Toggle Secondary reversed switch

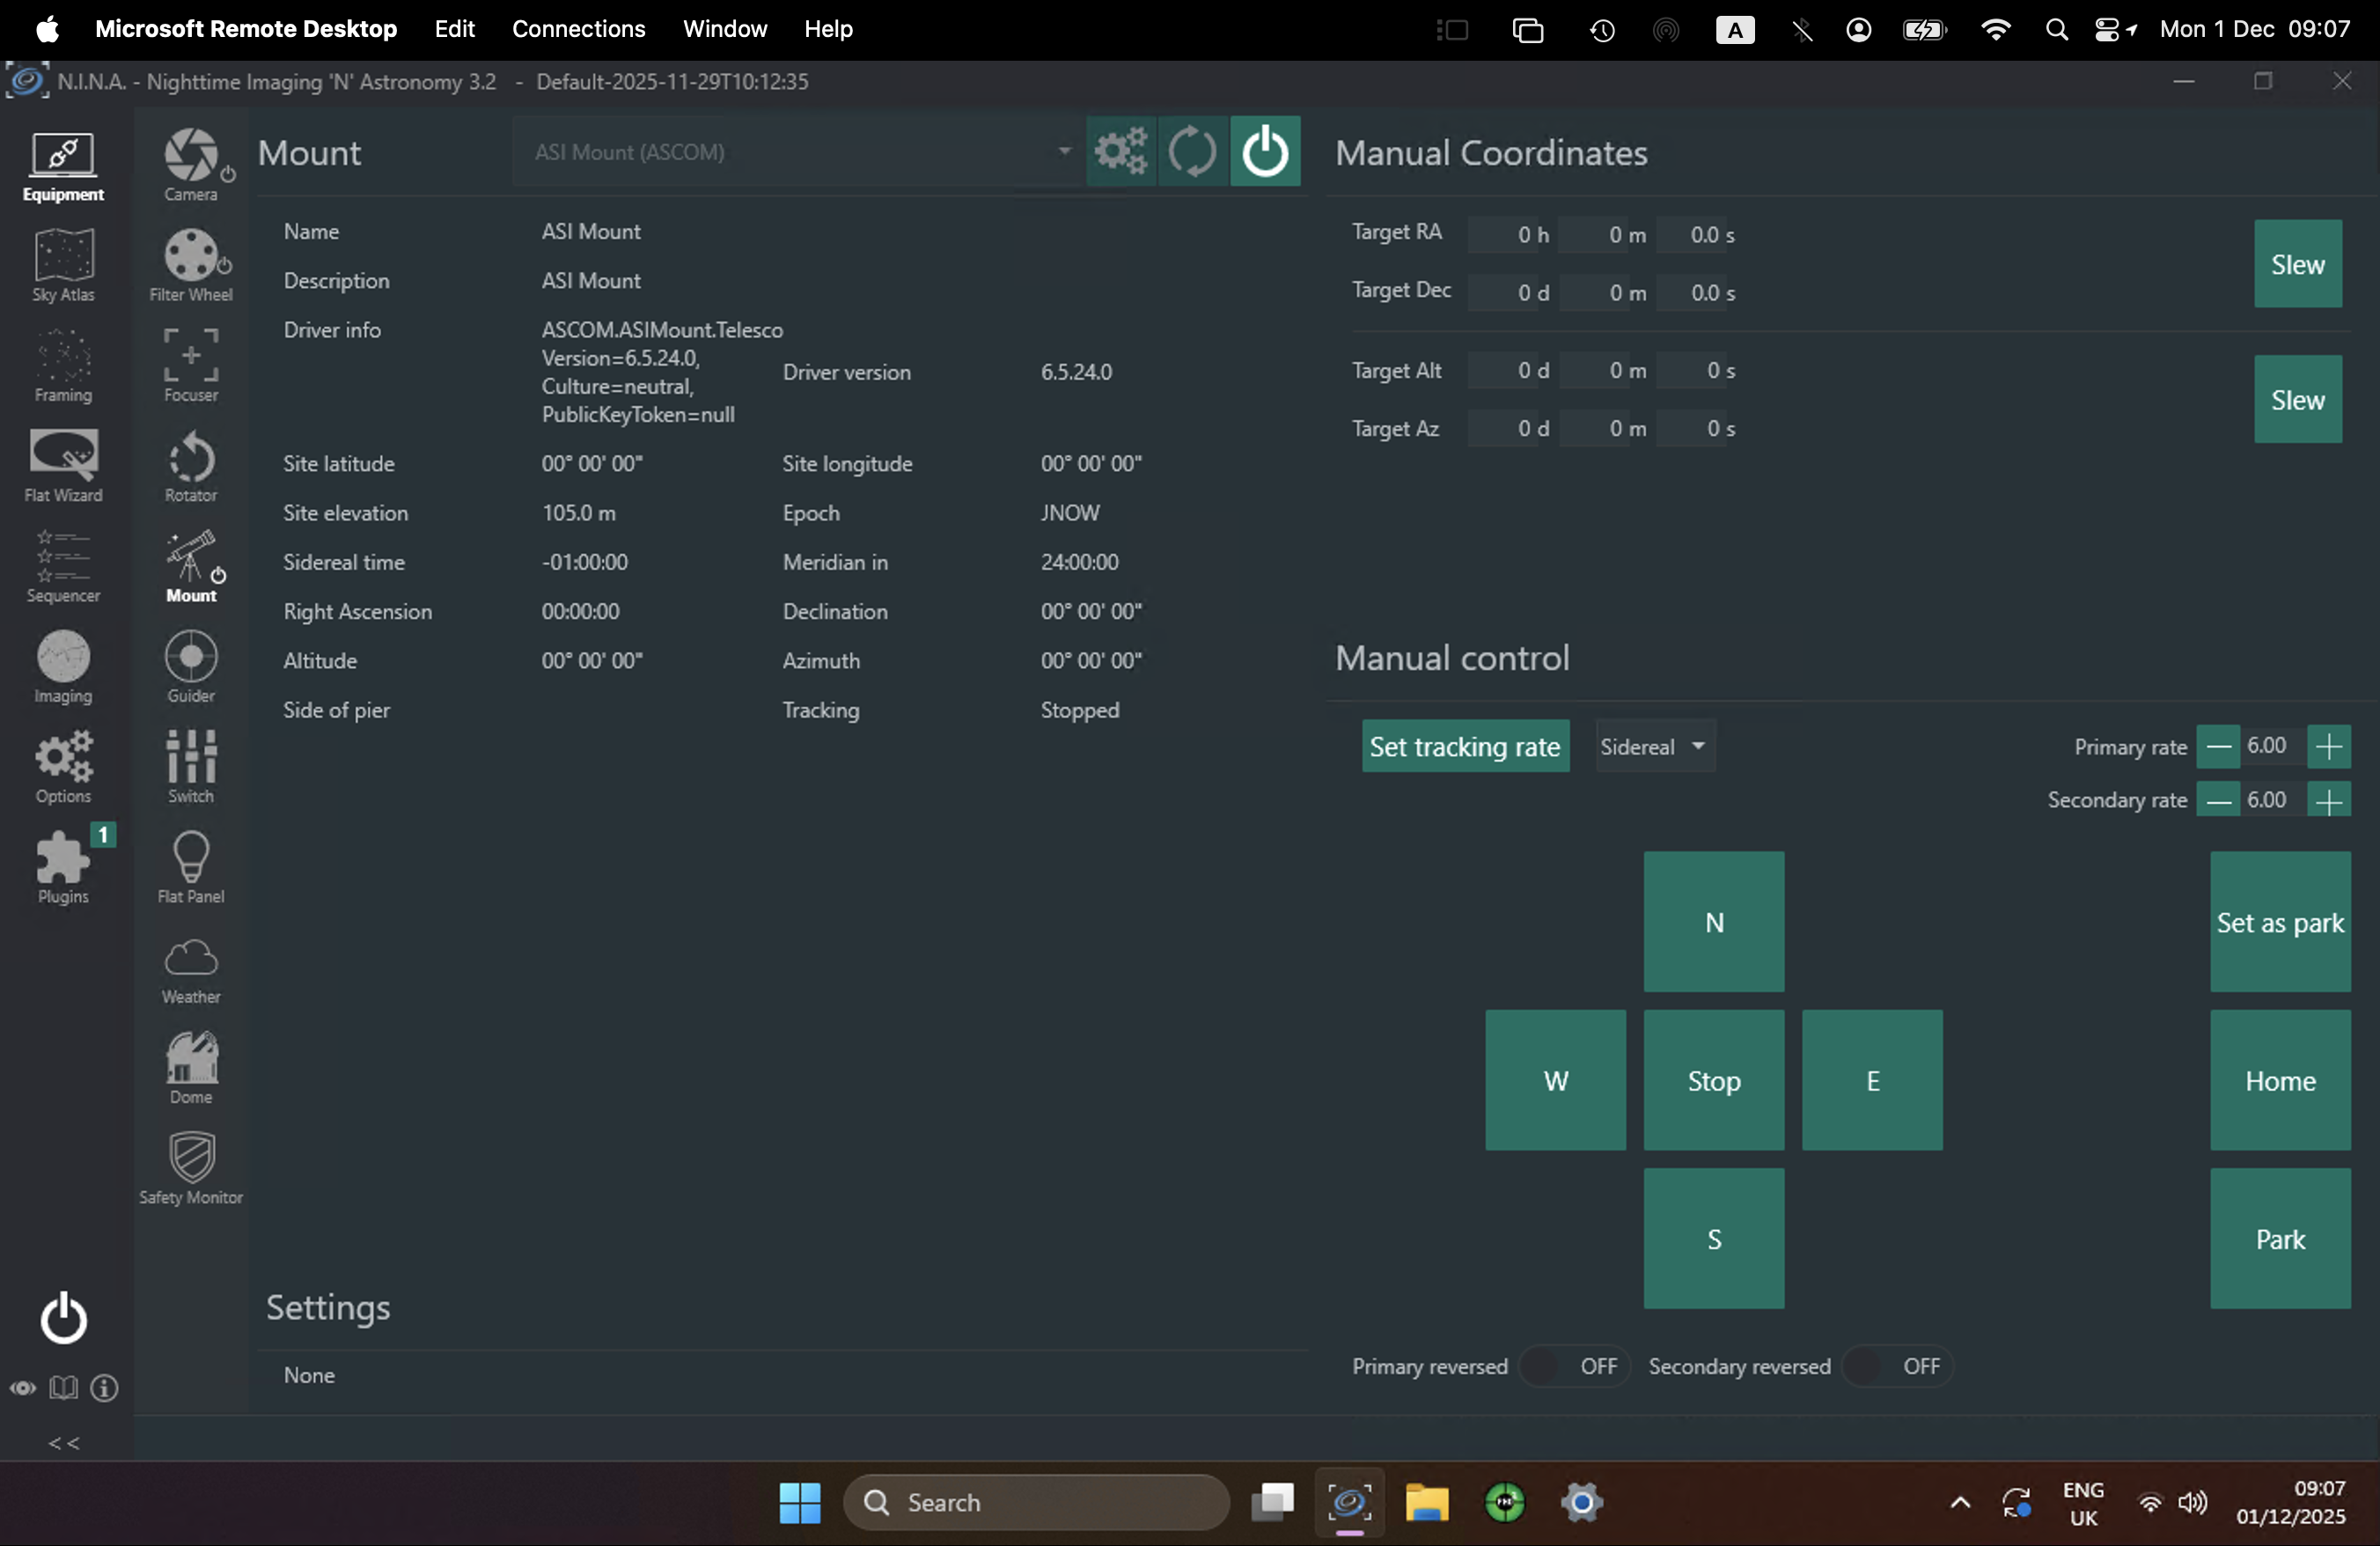1896,1366
